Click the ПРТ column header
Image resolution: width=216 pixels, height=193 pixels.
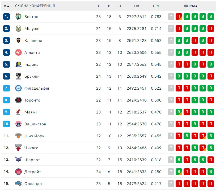tap(156, 6)
